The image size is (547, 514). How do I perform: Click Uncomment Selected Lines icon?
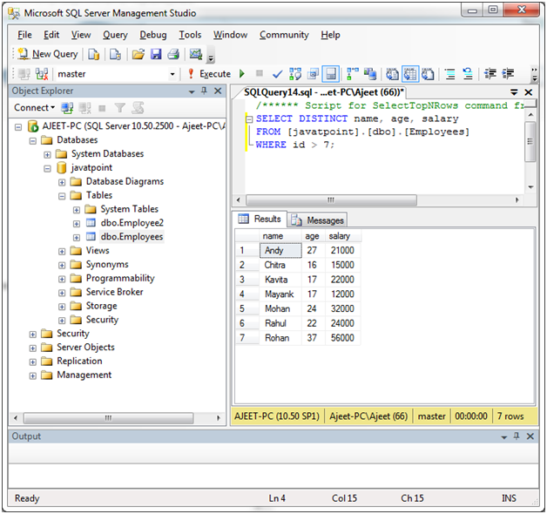click(x=468, y=74)
